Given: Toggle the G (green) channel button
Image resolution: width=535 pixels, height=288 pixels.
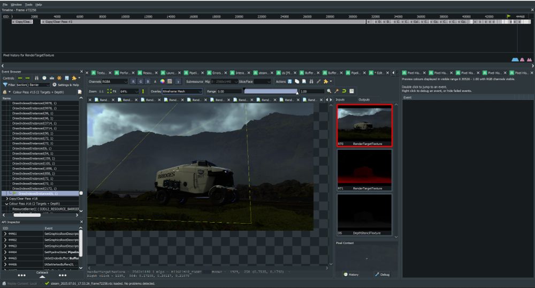Looking at the screenshot, I should pyautogui.click(x=140, y=81).
